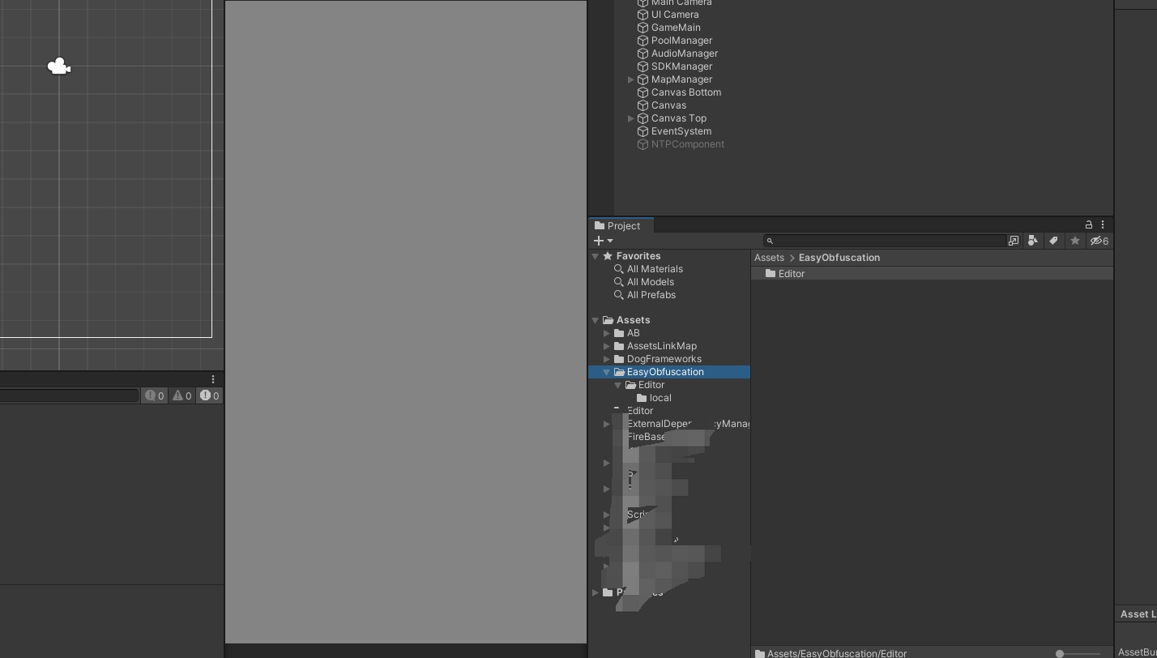
Task: Expand the MapManager hierarchy node
Action: pyautogui.click(x=631, y=79)
